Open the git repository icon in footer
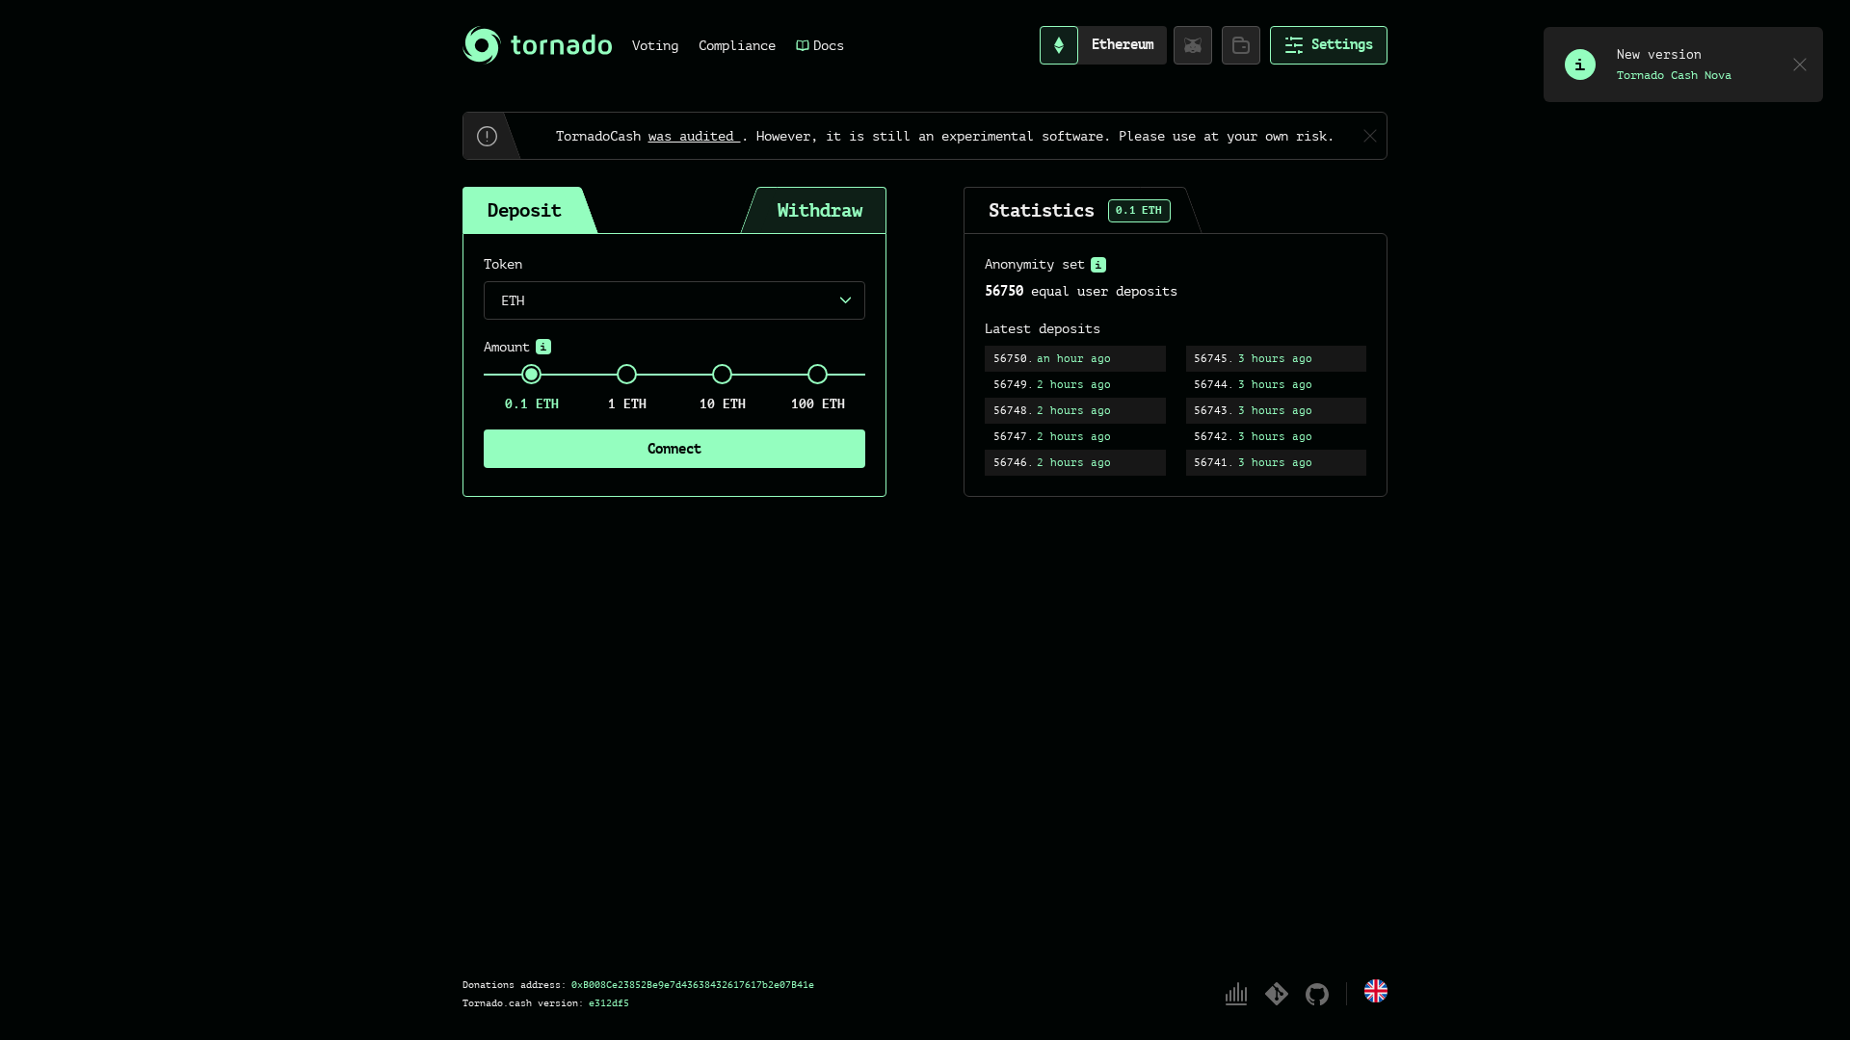This screenshot has height=1040, width=1850. coord(1277,994)
